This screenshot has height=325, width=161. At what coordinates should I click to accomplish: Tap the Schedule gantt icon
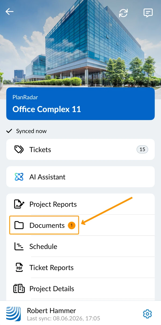[x=19, y=246]
